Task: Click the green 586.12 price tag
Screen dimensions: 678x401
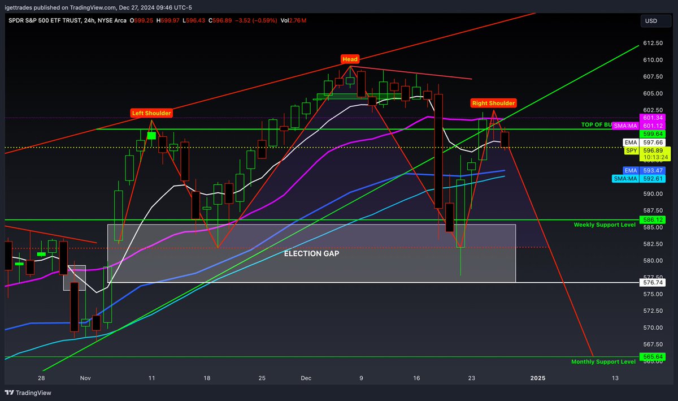Action: [x=652, y=219]
